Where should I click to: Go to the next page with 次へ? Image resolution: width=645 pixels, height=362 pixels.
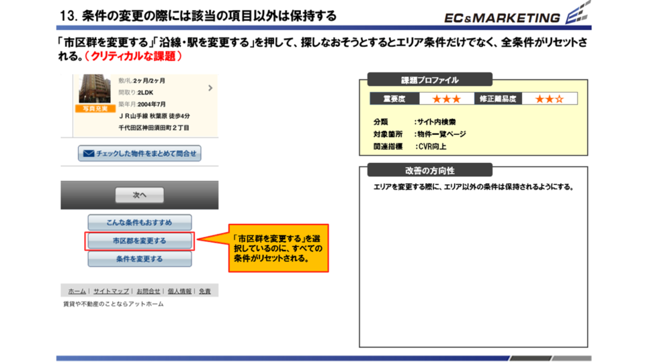(140, 195)
